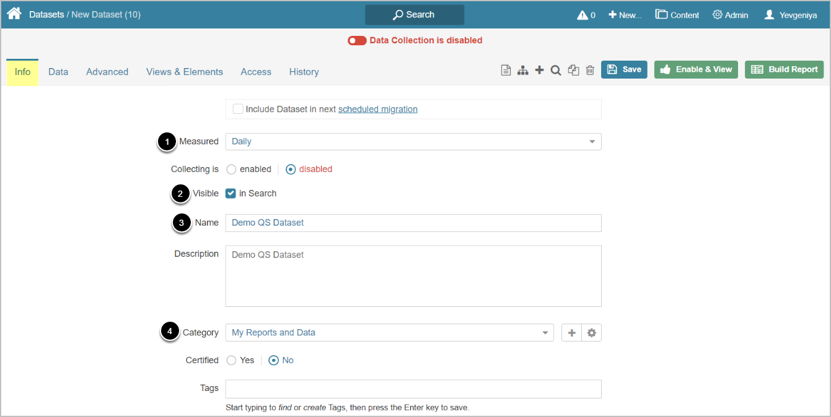The height and width of the screenshot is (417, 831).
Task: Select Collecting is enabled radio button
Action: pyautogui.click(x=231, y=170)
